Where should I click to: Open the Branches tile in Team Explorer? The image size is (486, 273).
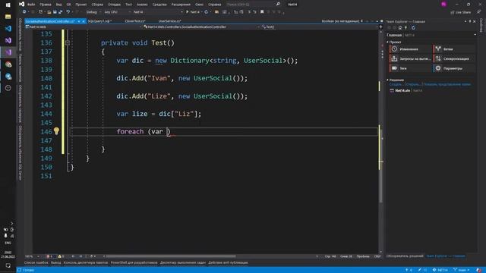click(x=454, y=49)
